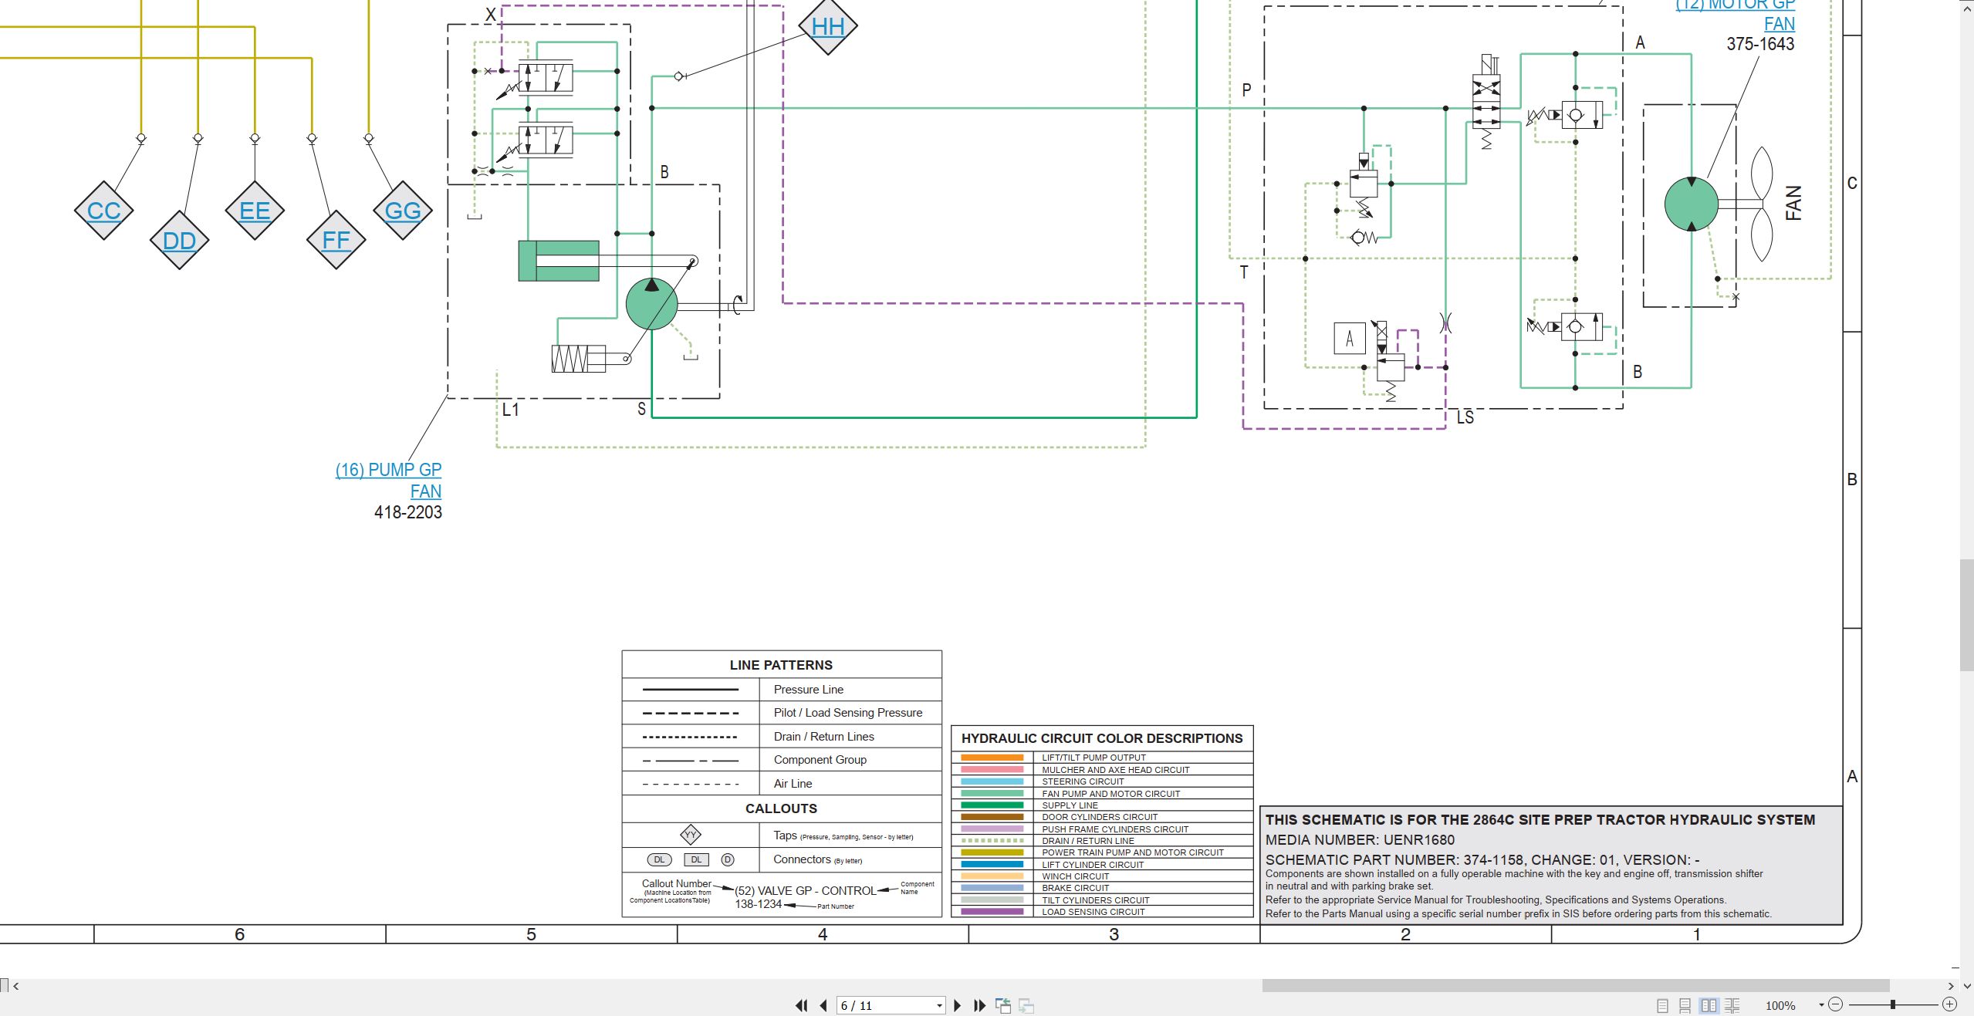Click the BRAKE CIRCUIT legend text
Image resolution: width=1974 pixels, height=1016 pixels.
1075,888
